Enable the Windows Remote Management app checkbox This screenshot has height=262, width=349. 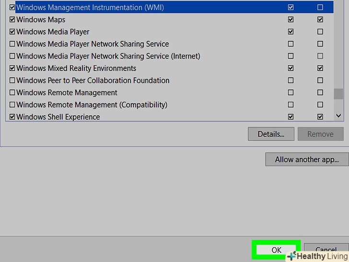(12, 93)
